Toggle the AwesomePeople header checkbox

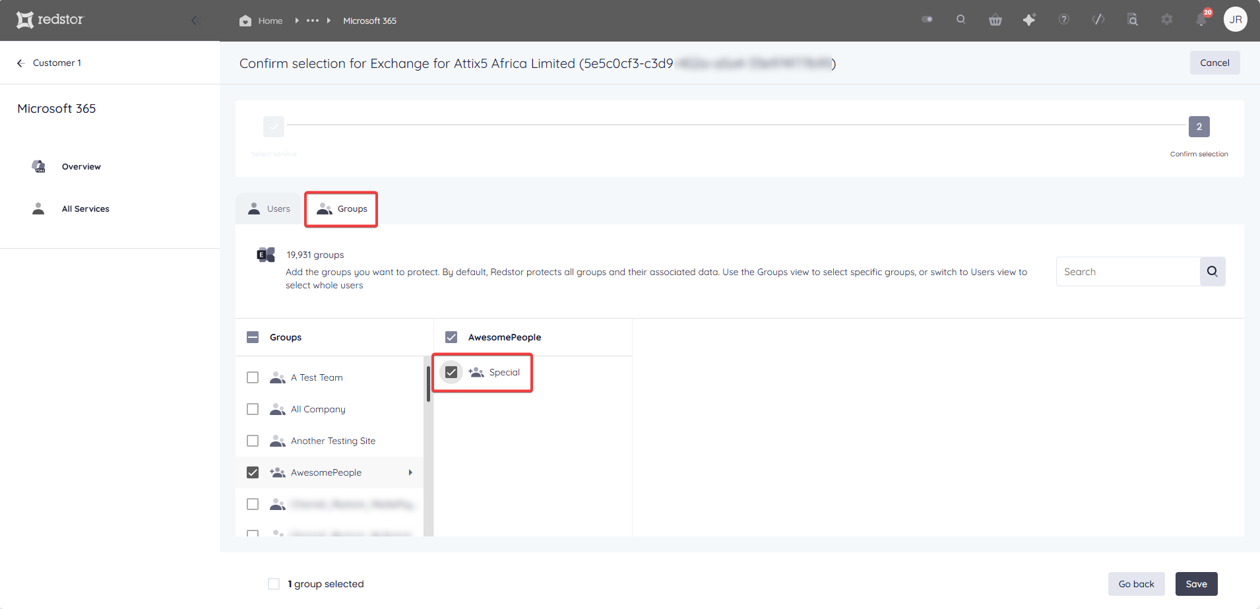pyautogui.click(x=451, y=337)
